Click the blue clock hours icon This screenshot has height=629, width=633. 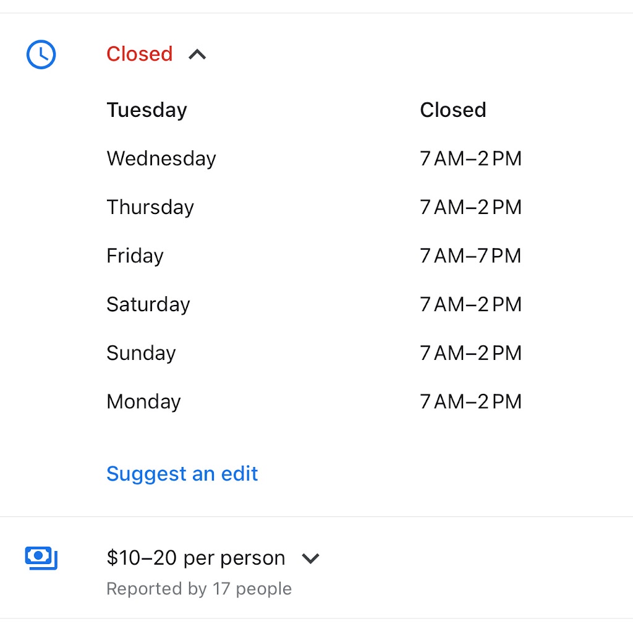(x=41, y=54)
